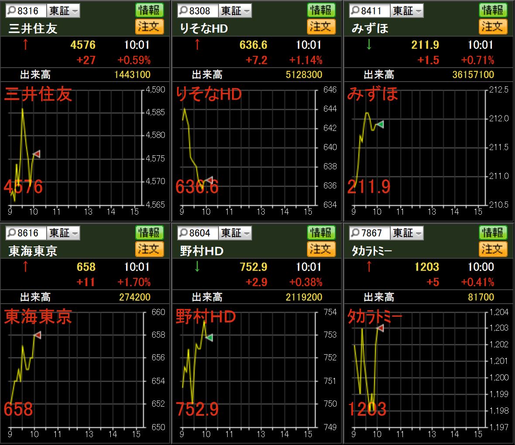Open the 東証 market dropdown for みずほ
515x445 pixels.
(407, 10)
